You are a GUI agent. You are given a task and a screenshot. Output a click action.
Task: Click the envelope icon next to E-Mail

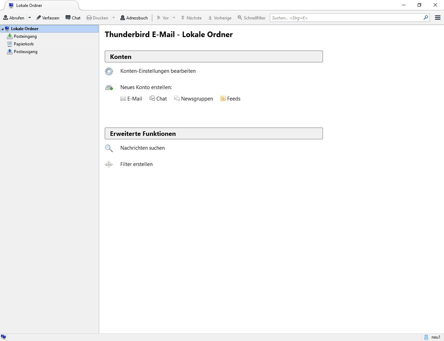coord(123,99)
